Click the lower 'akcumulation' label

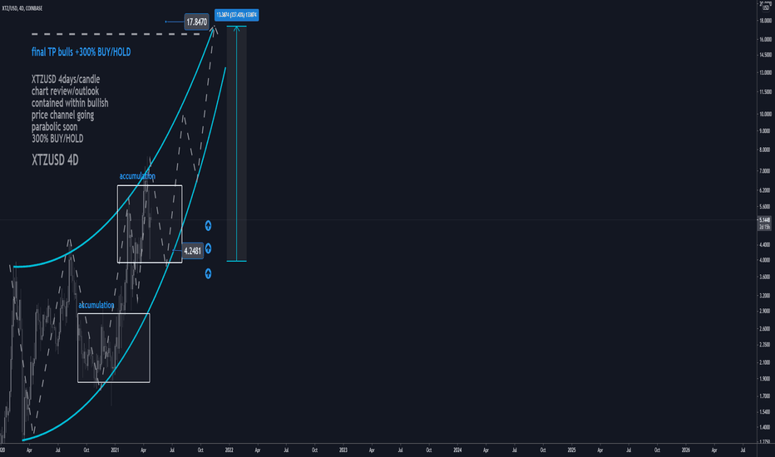point(96,305)
